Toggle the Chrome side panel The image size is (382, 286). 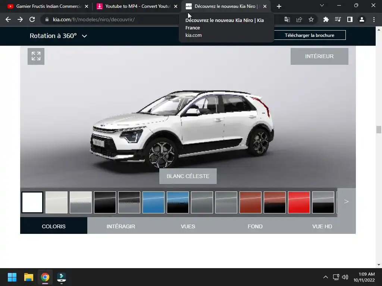[350, 19]
